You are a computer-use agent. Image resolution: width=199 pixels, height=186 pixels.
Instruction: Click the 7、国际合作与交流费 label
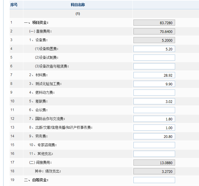[x=47, y=119]
